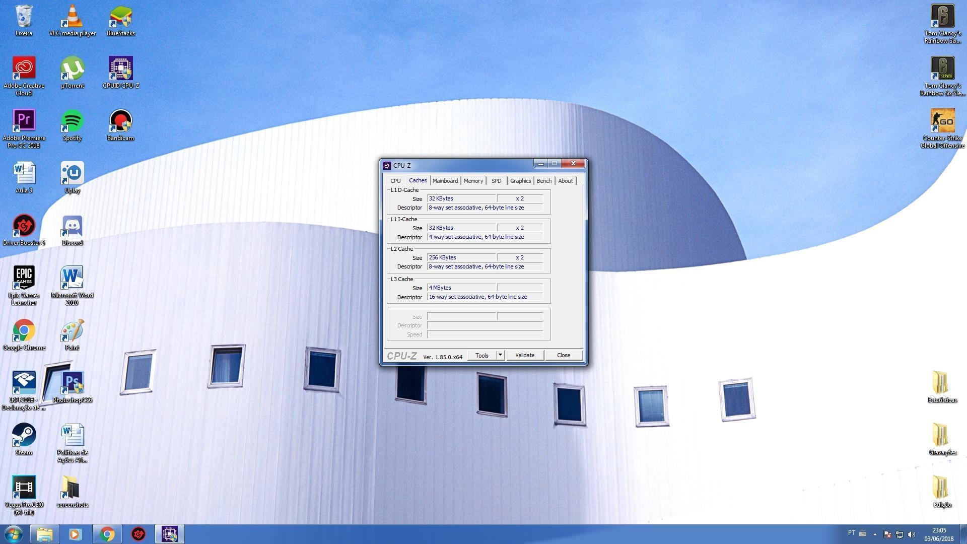Open Adobe Creative Cloud shortcut

coord(24,76)
